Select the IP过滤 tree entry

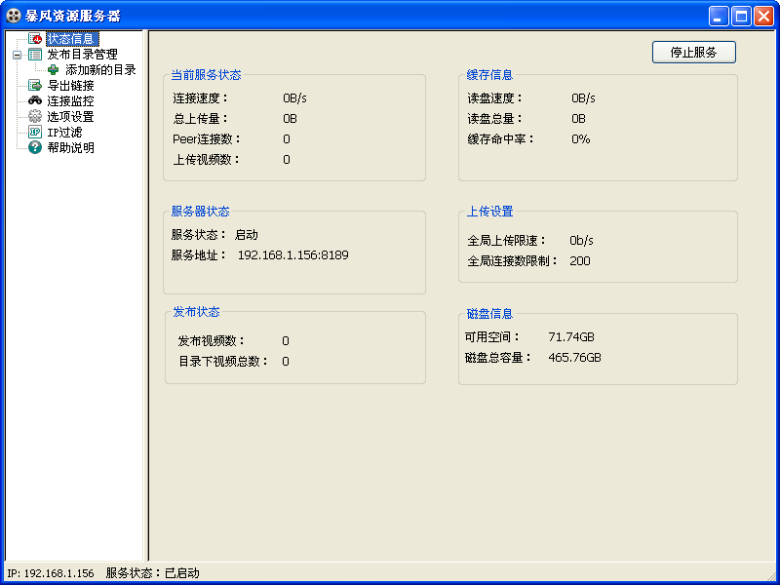point(64,133)
